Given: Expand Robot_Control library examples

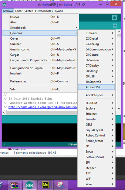Looking at the screenshot, I should (x=96, y=136).
